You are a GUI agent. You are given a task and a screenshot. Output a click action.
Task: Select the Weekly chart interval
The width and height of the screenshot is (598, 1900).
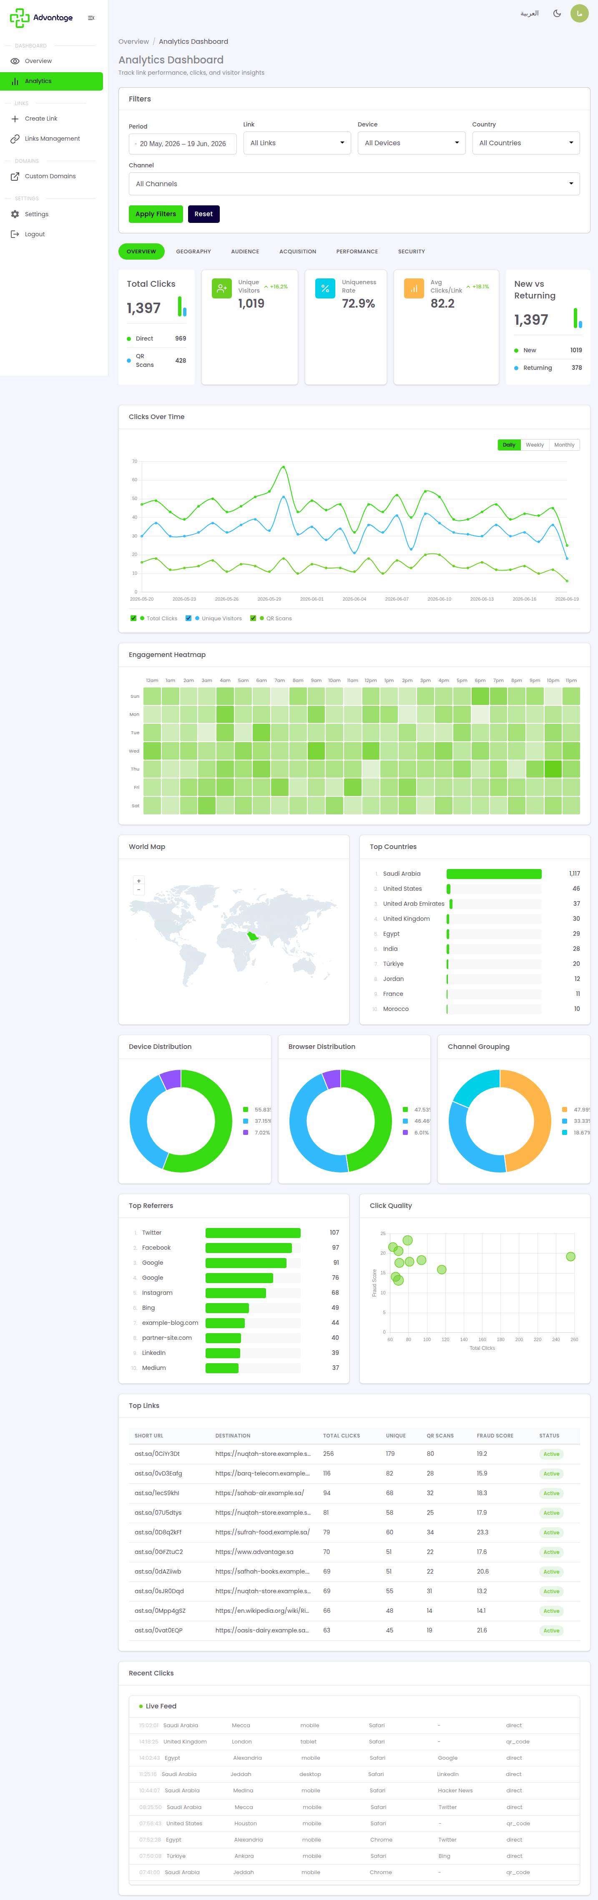pos(535,445)
